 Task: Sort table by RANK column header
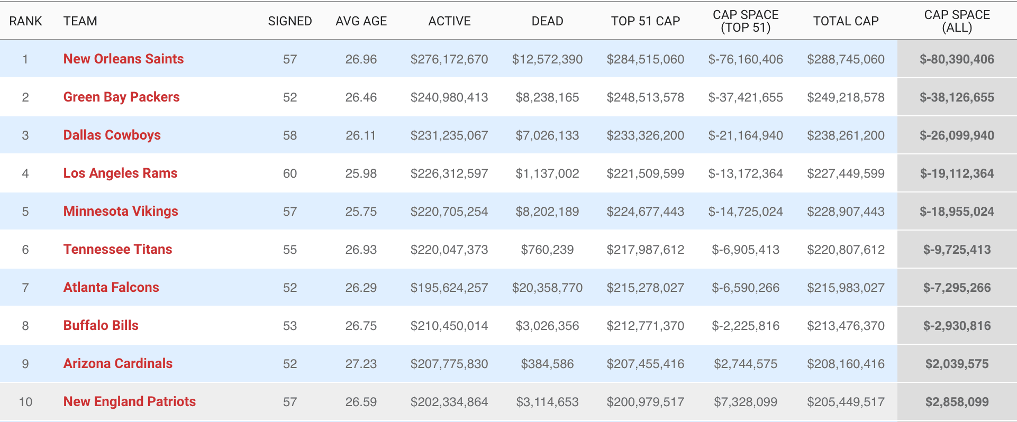[x=25, y=21]
